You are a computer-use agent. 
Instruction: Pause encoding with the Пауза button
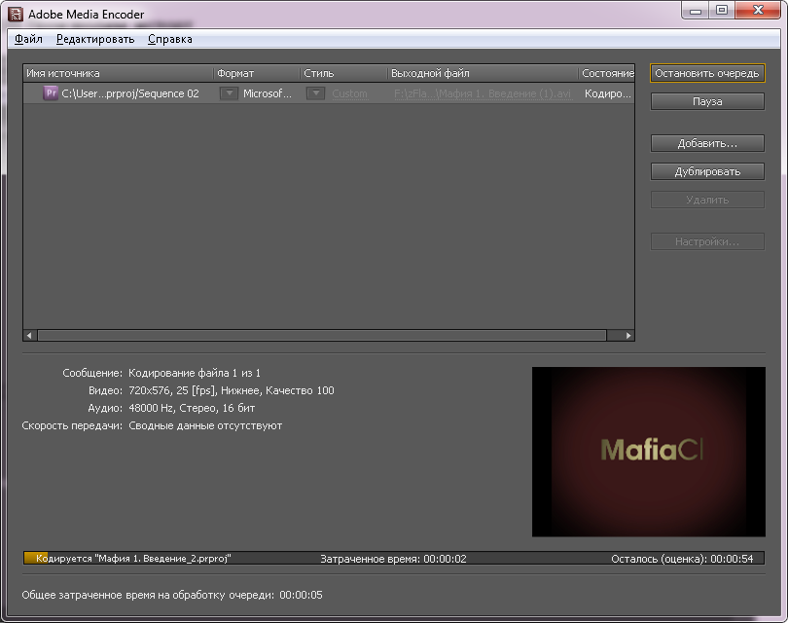[707, 101]
